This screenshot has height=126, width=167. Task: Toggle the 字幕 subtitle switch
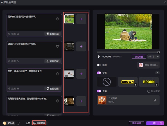[x=99, y=73]
